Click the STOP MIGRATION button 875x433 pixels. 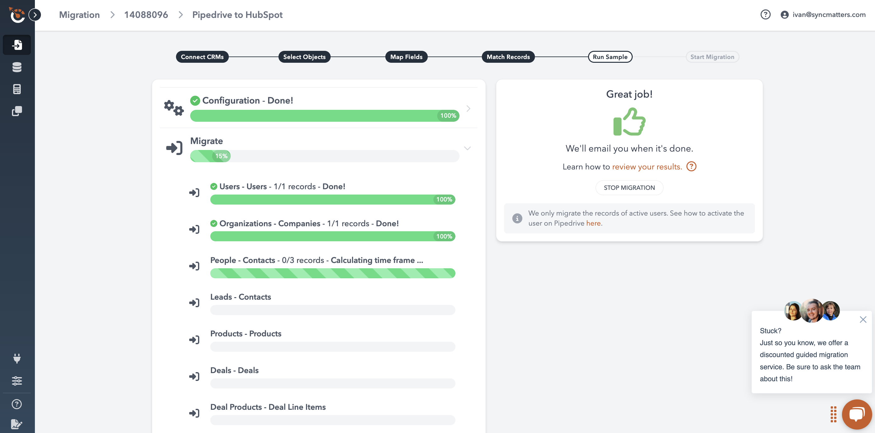(630, 187)
